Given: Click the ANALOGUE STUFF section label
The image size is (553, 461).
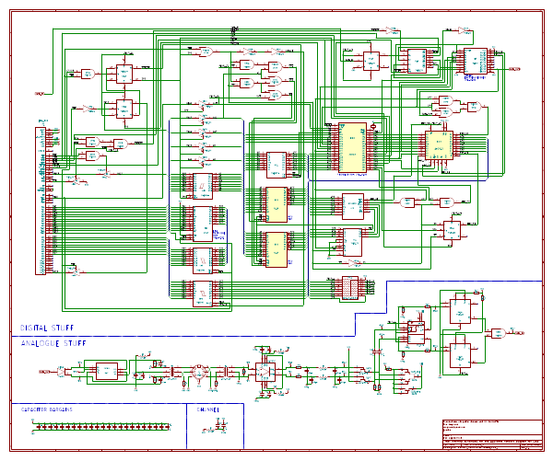Looking at the screenshot, I should coord(53,343).
